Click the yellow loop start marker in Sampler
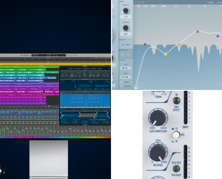 (x=80, y=113)
